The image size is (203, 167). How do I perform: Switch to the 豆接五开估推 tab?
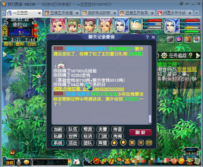[x=62, y=13]
